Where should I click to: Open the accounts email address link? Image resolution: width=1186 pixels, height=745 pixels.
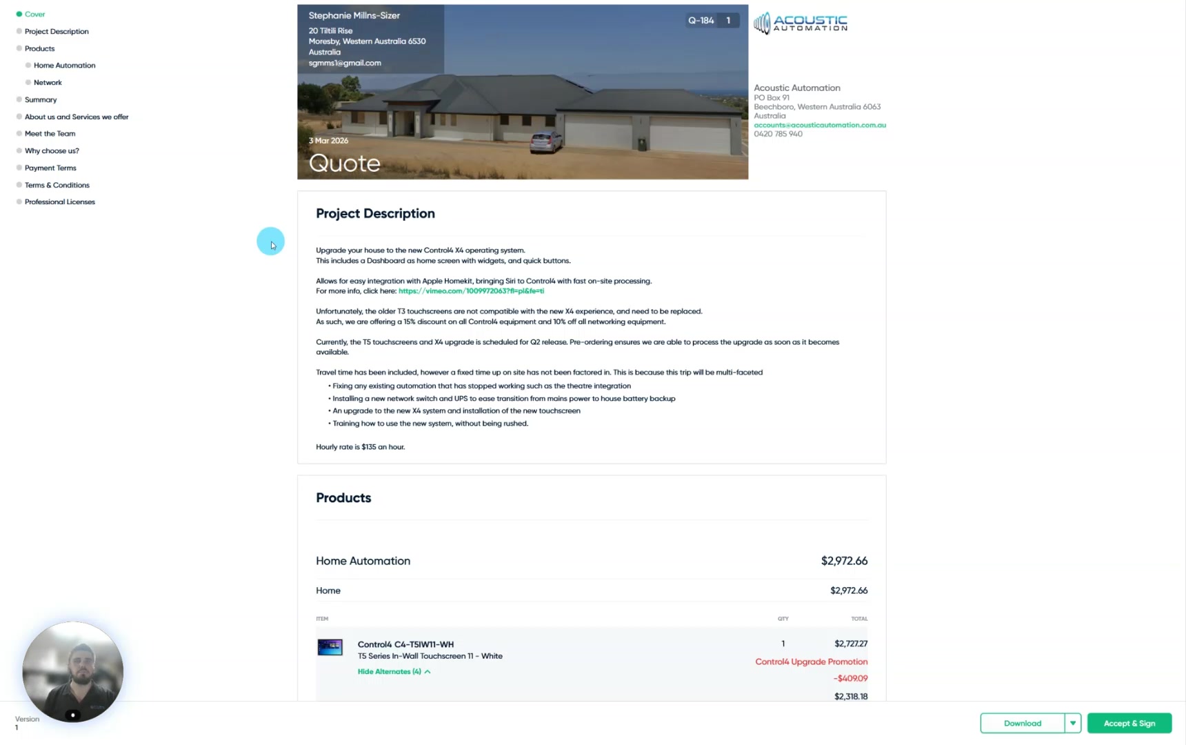click(x=820, y=125)
